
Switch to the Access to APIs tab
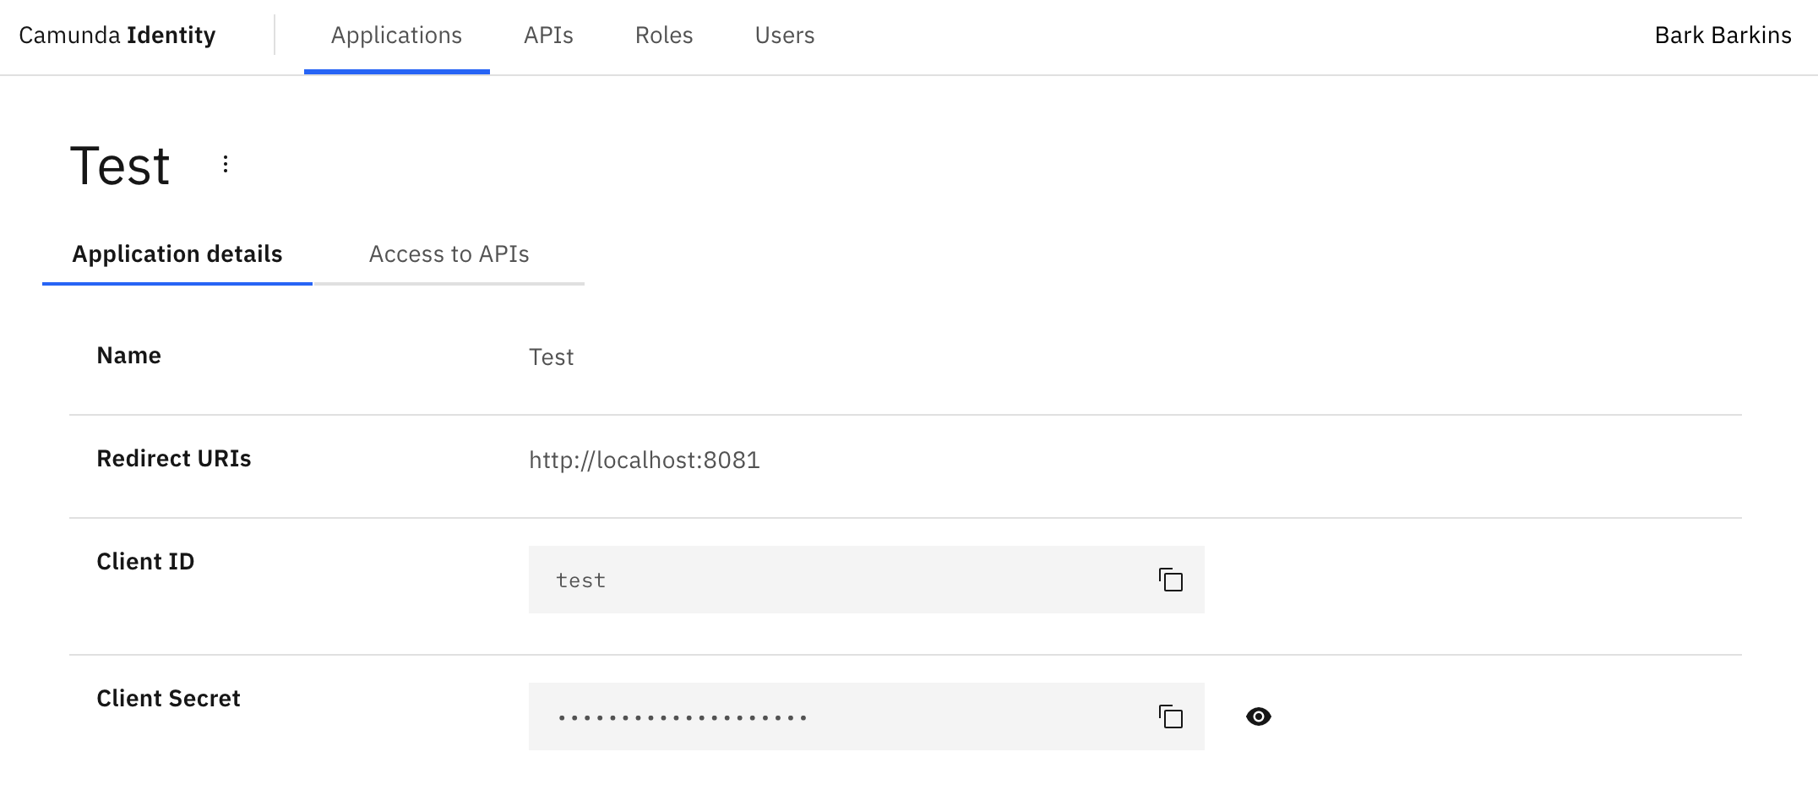point(449,253)
